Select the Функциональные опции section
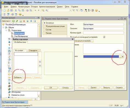Viewport: 130px width, 108px height. click(55, 26)
